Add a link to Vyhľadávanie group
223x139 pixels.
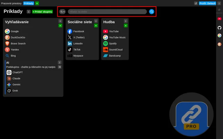point(60,26)
